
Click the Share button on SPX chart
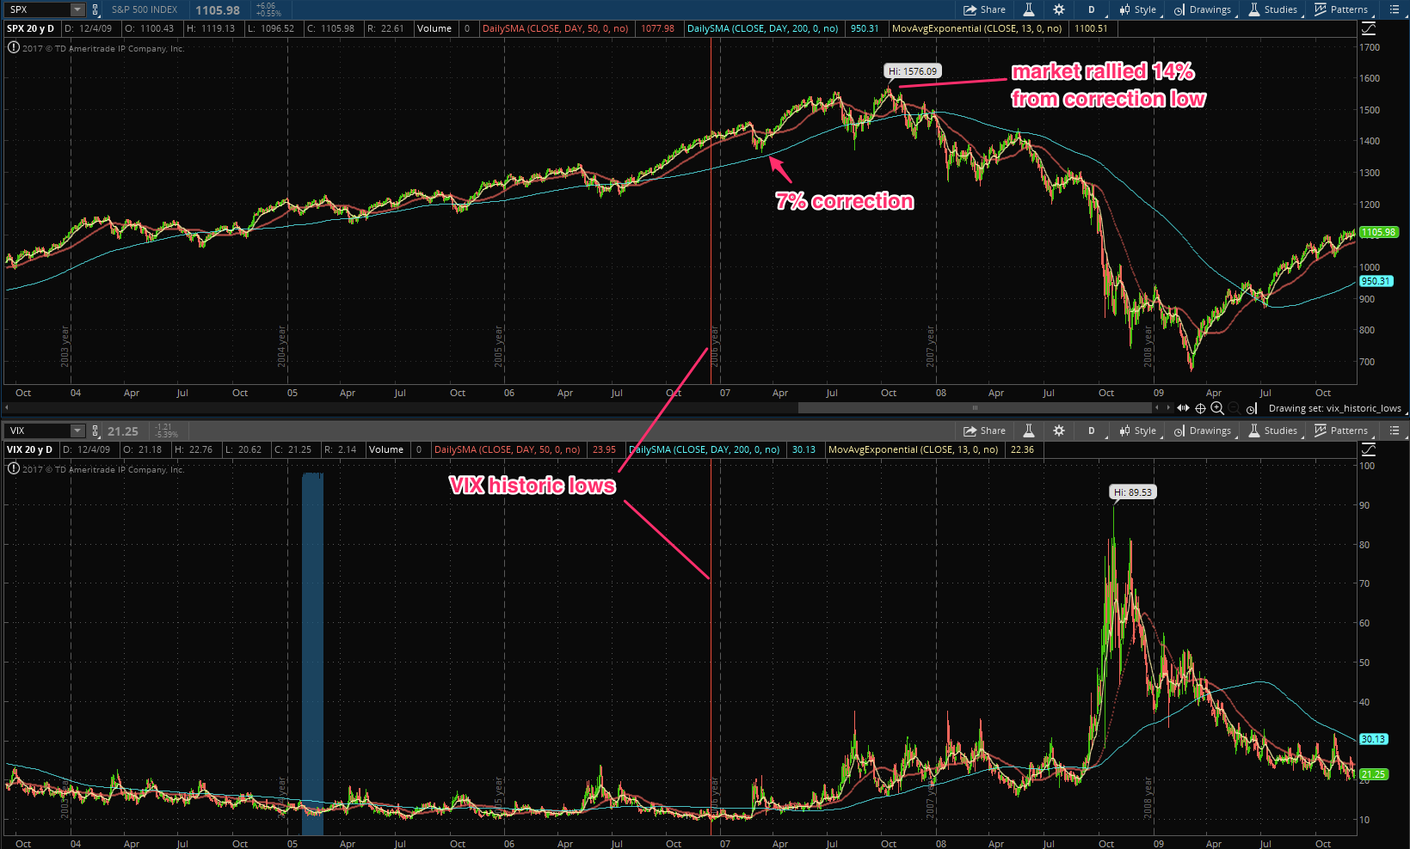pyautogui.click(x=984, y=9)
